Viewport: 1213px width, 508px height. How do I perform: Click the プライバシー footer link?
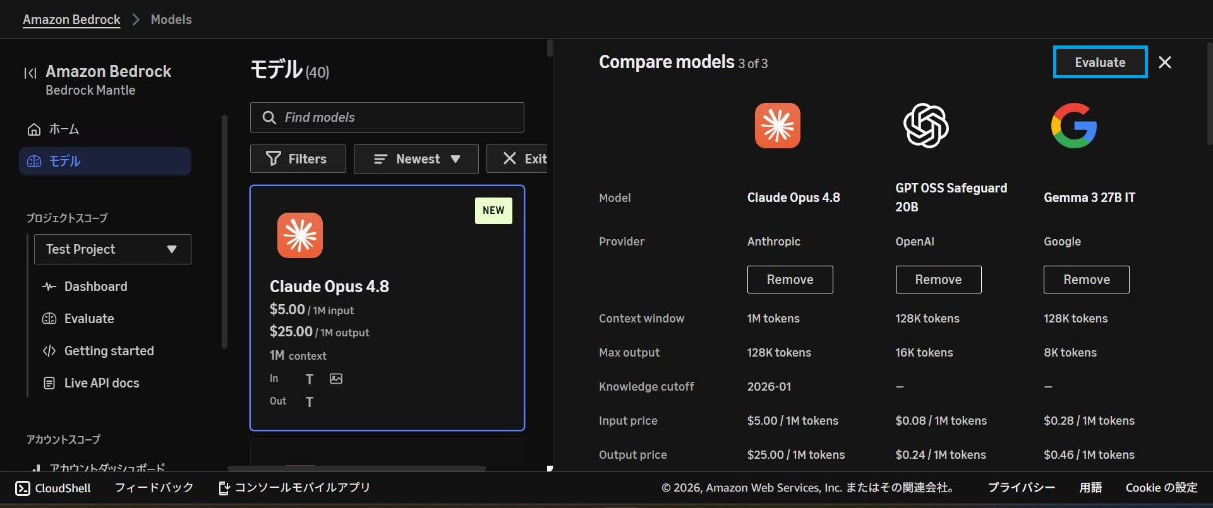click(1022, 487)
